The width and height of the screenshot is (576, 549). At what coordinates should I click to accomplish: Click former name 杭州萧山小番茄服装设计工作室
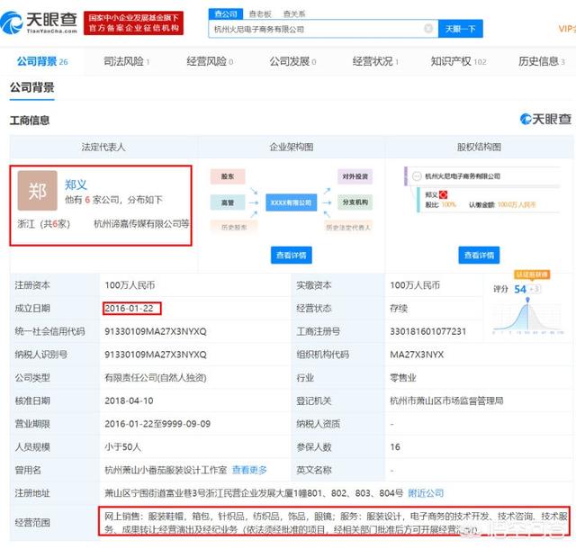click(x=166, y=470)
